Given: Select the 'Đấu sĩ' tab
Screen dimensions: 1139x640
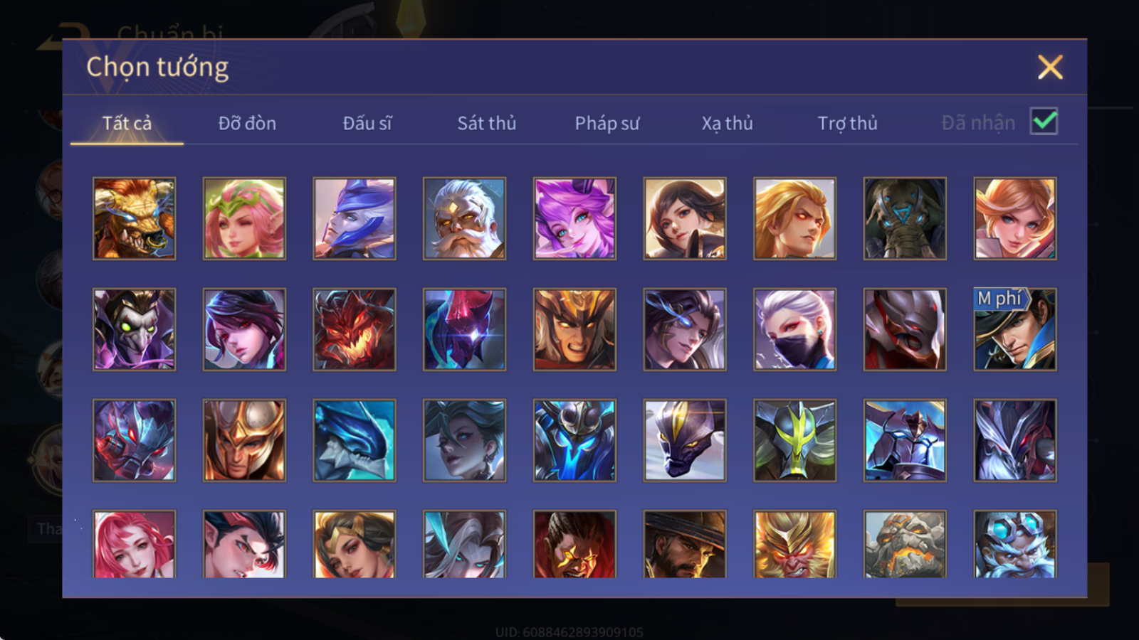Looking at the screenshot, I should (367, 123).
